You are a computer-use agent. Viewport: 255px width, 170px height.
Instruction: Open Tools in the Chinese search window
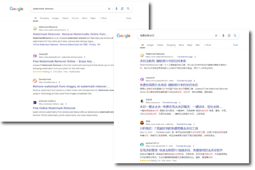coord(235,45)
